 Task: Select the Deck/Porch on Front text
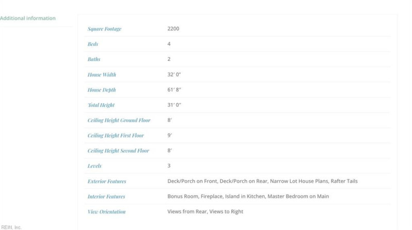coord(192,181)
